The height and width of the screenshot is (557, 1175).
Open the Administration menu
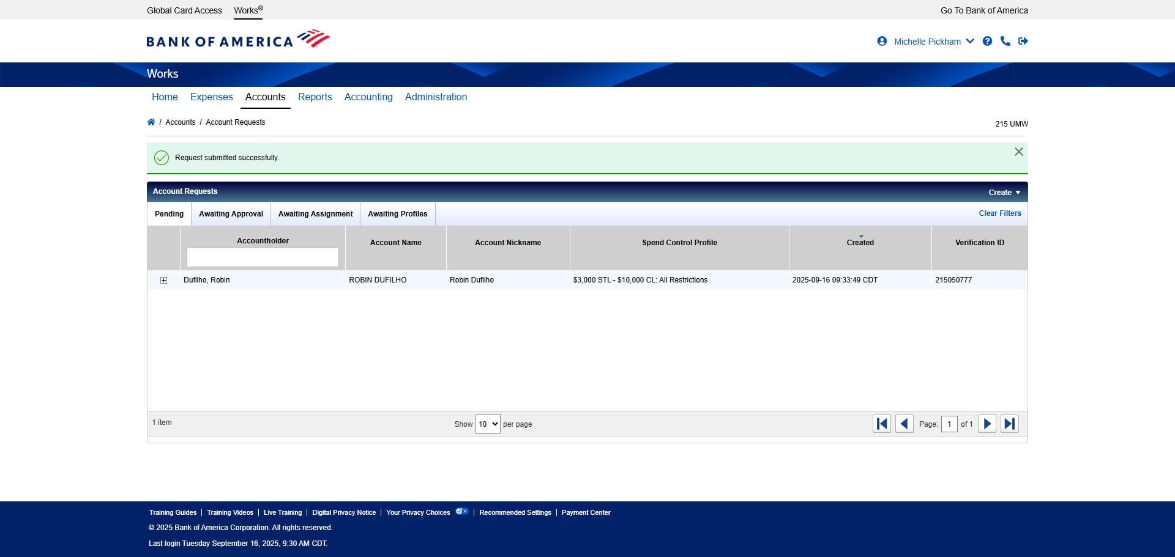pos(436,97)
